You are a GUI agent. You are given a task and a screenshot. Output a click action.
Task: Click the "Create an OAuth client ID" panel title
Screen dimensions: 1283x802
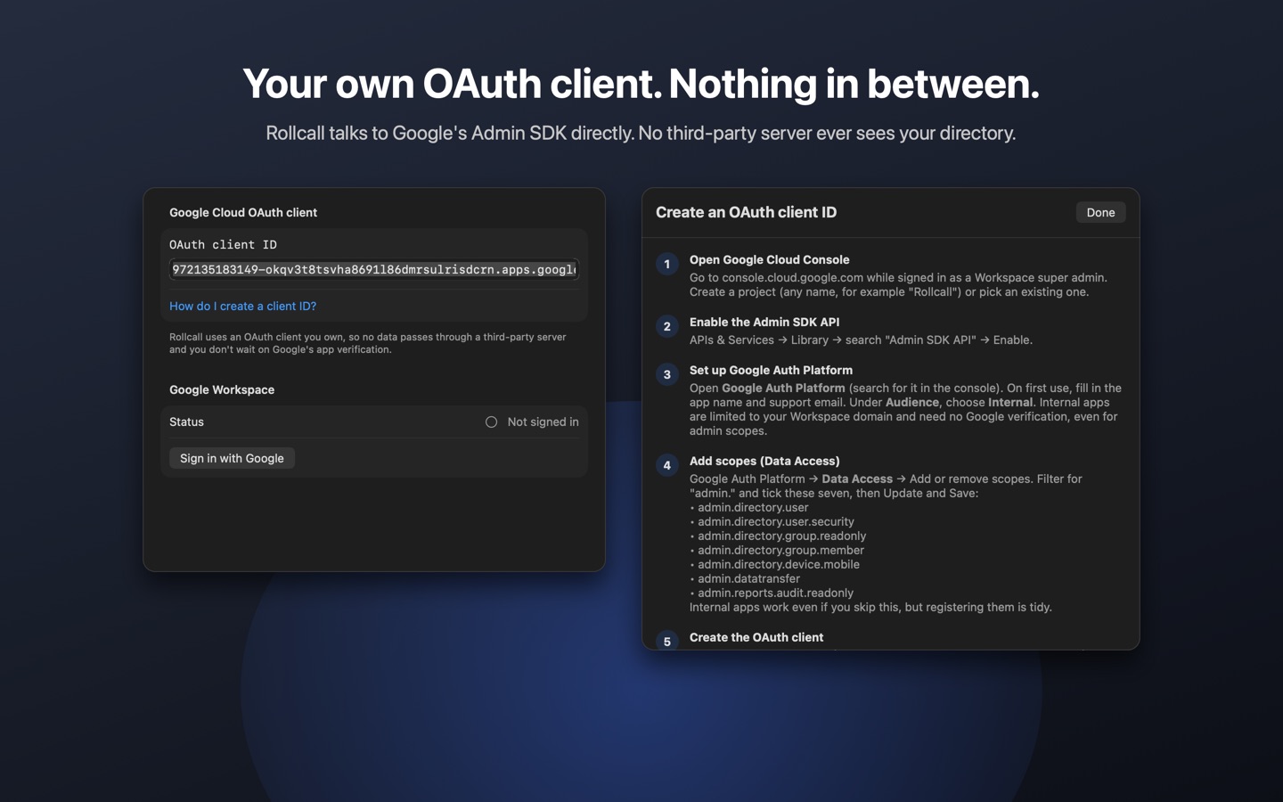tap(746, 212)
